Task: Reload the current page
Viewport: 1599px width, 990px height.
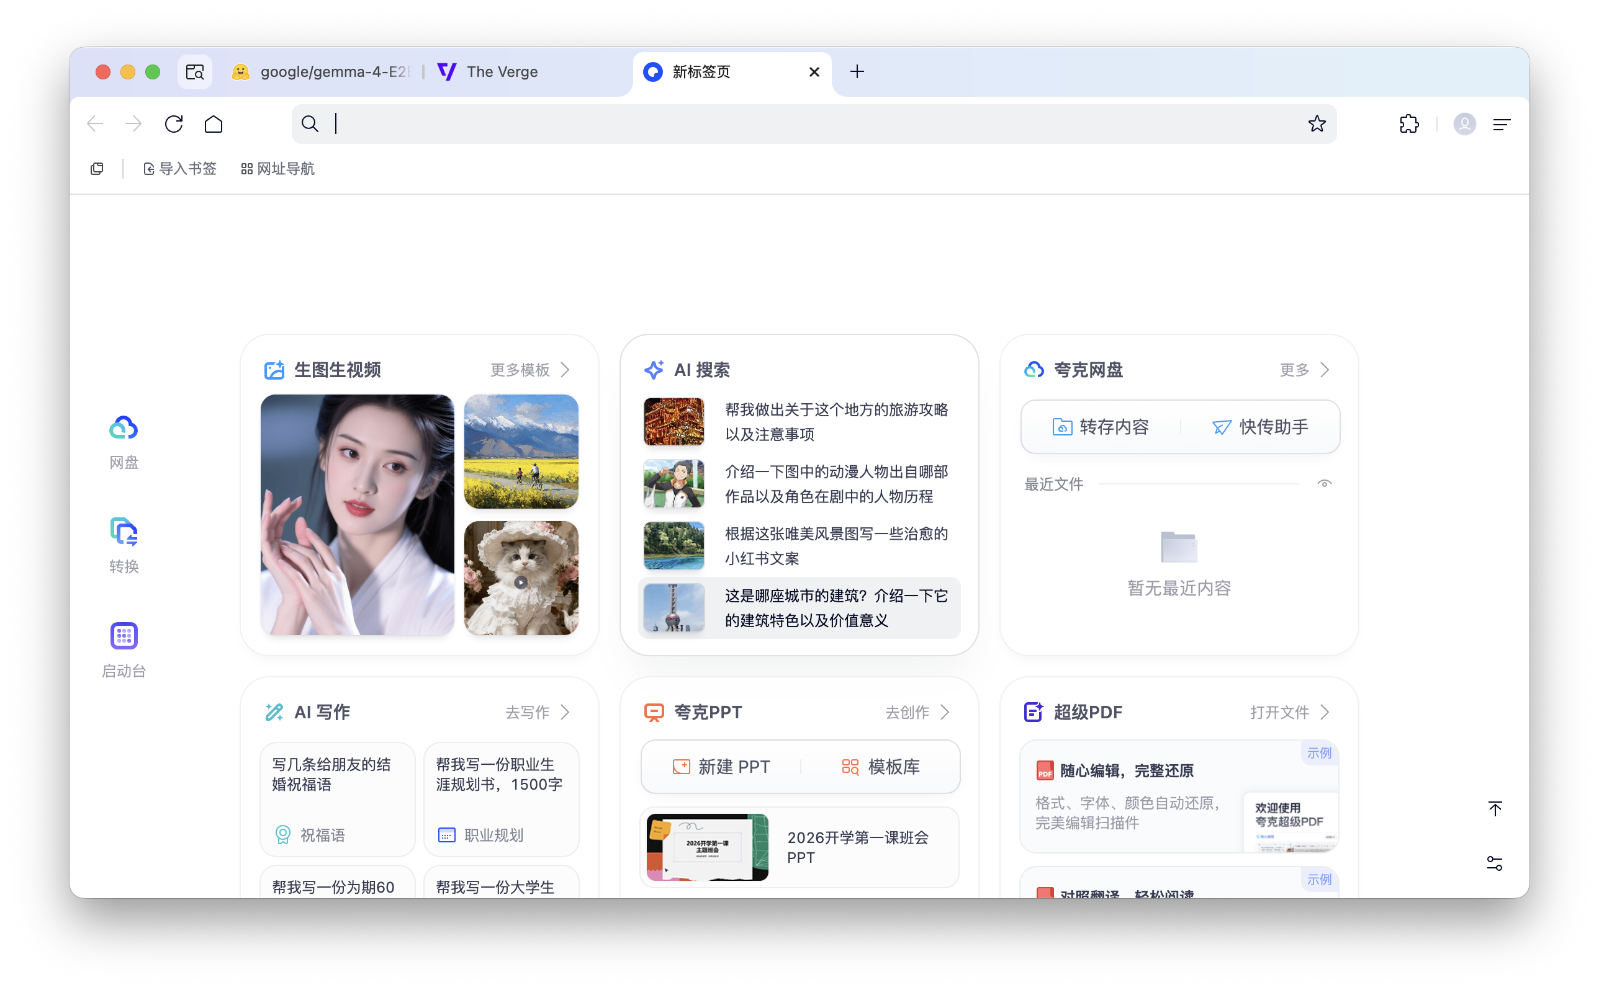Action: 174,124
